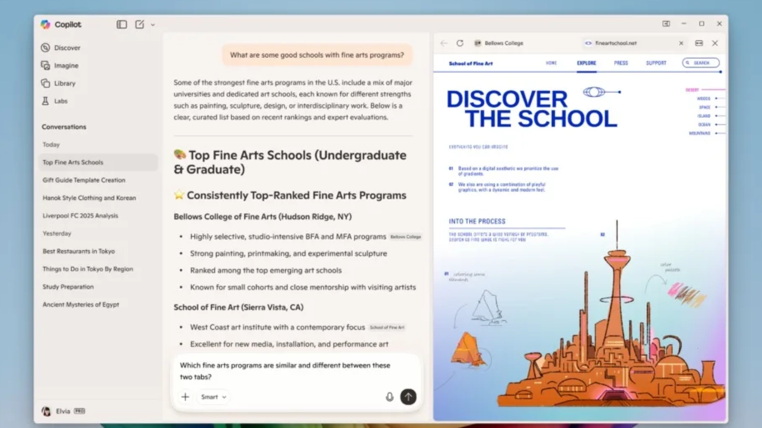Screen dimensions: 762x428
Task: Open PRESS in the website navigation
Action: [x=621, y=63]
